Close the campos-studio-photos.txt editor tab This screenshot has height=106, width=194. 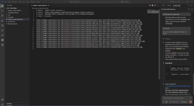click(x=49, y=5)
